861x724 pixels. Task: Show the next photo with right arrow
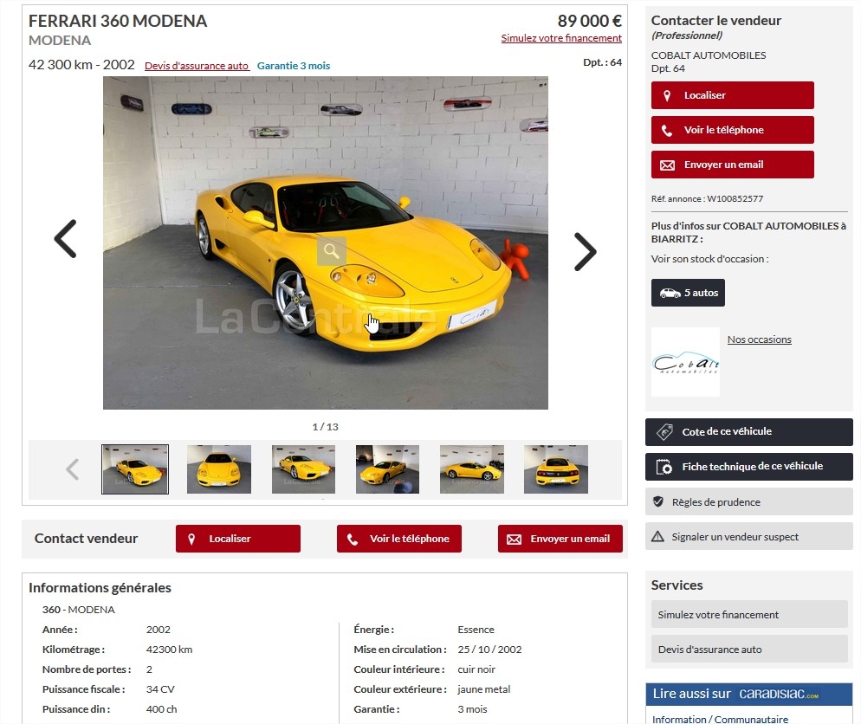tap(586, 252)
